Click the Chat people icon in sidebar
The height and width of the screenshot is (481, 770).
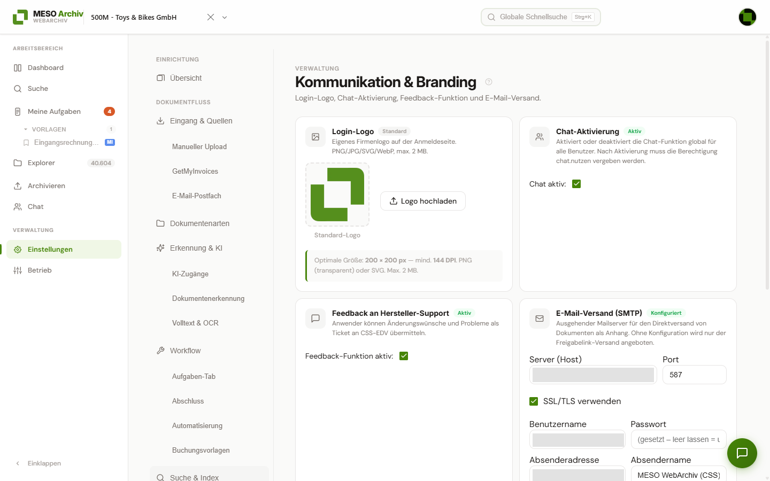(18, 207)
